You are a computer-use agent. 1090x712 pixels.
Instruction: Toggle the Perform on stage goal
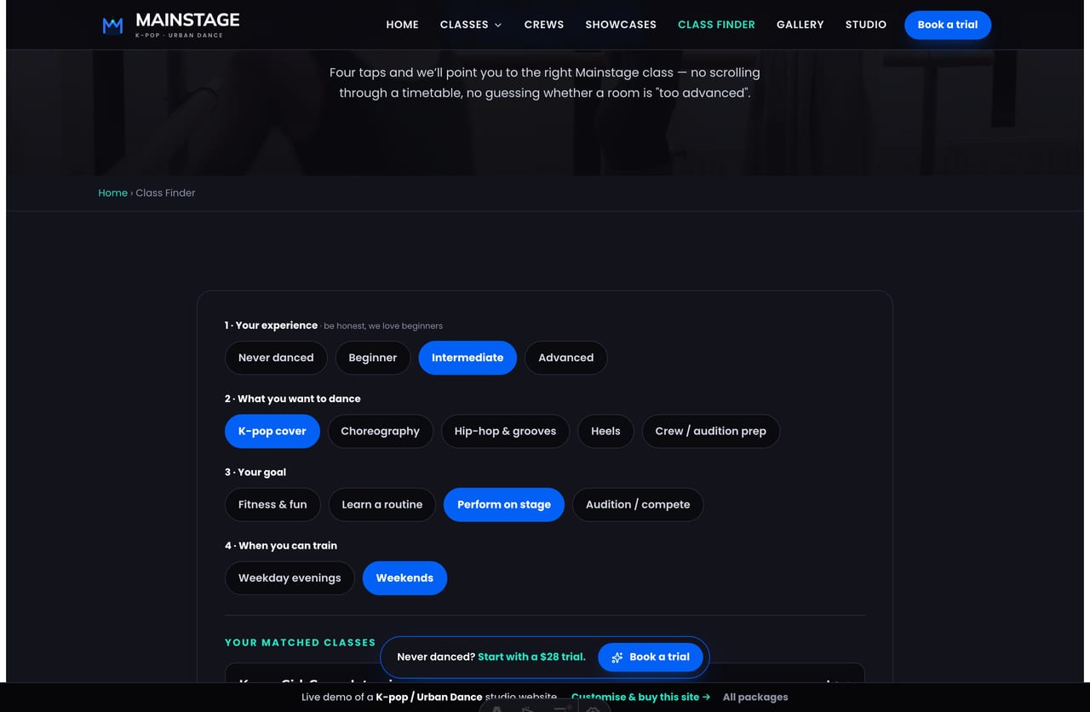click(504, 504)
